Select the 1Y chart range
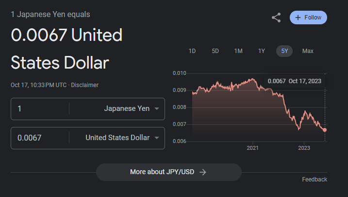348x197 pixels. (262, 51)
